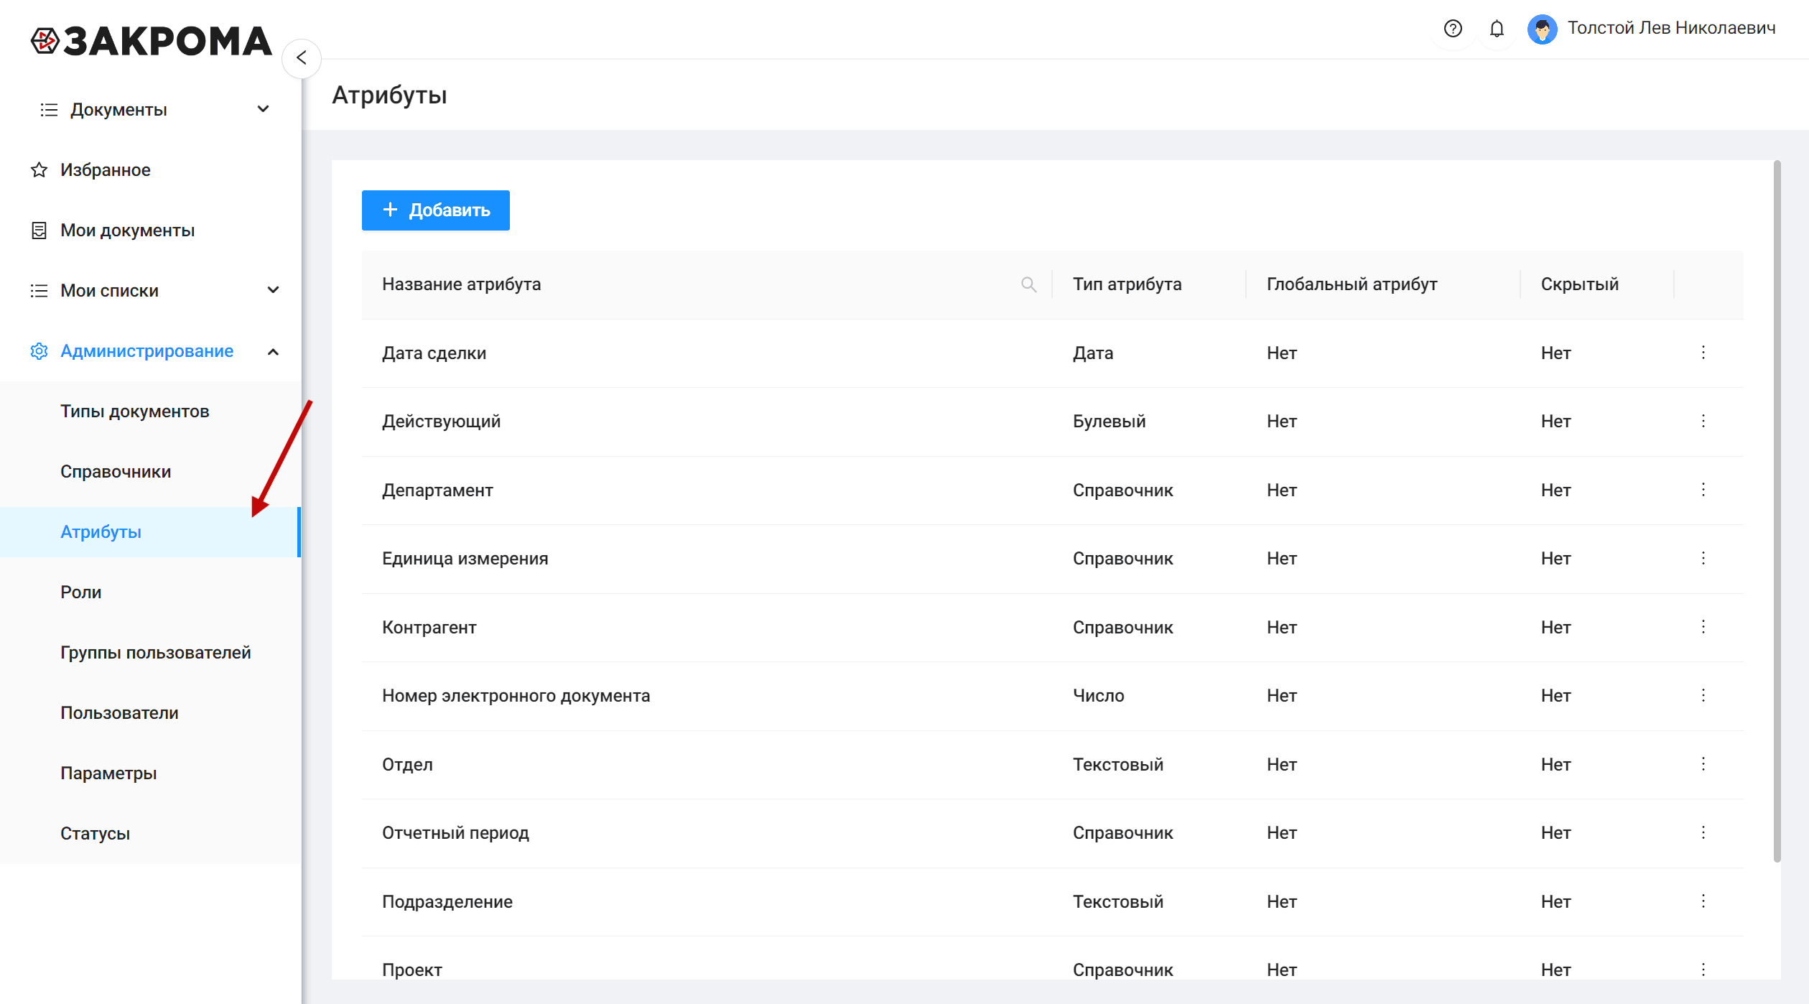Click Документы menu label

(x=118, y=110)
